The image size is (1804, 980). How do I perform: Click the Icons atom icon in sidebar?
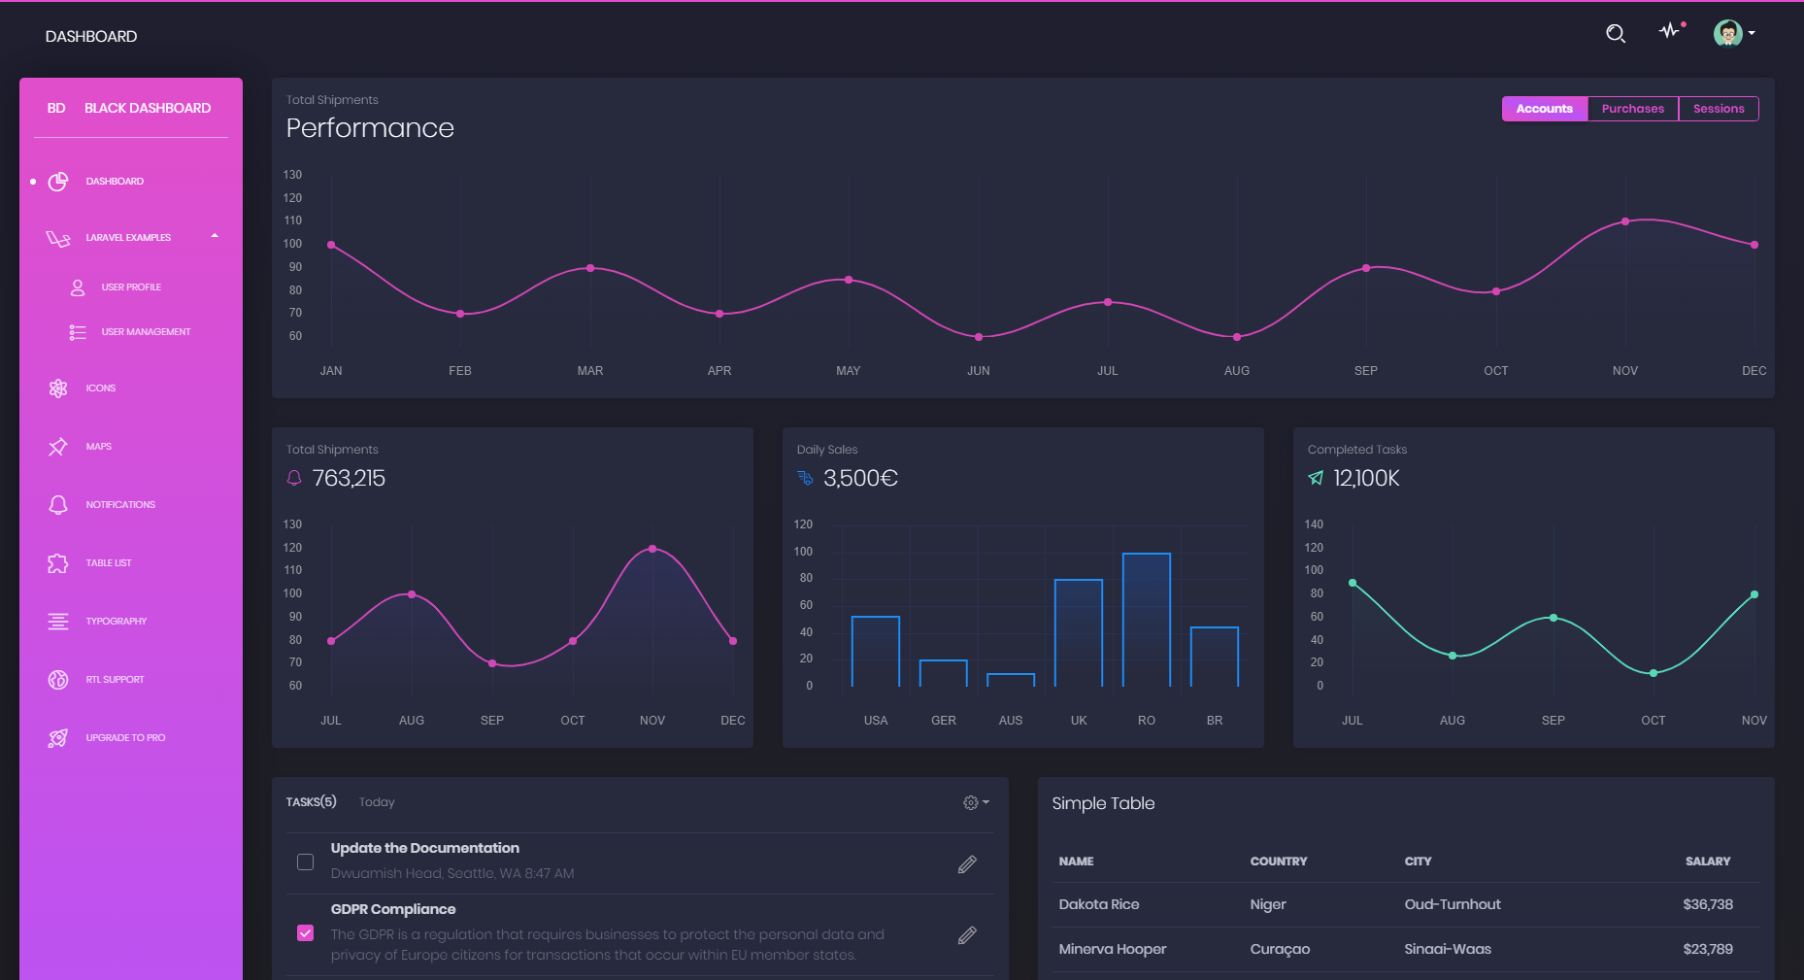pyautogui.click(x=58, y=389)
